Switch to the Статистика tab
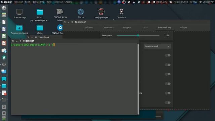 (x=108, y=28)
